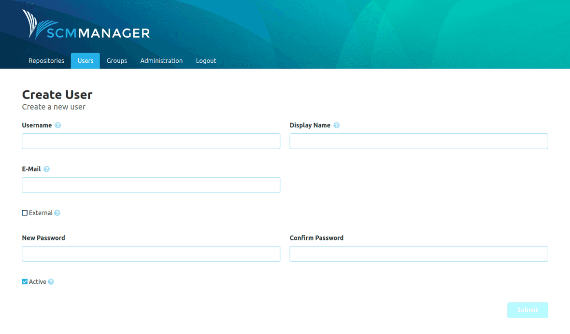
Task: Click Logout in the navigation bar
Action: (206, 60)
